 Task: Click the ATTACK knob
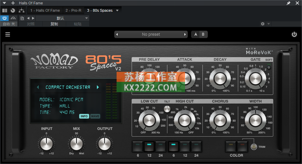185,79
